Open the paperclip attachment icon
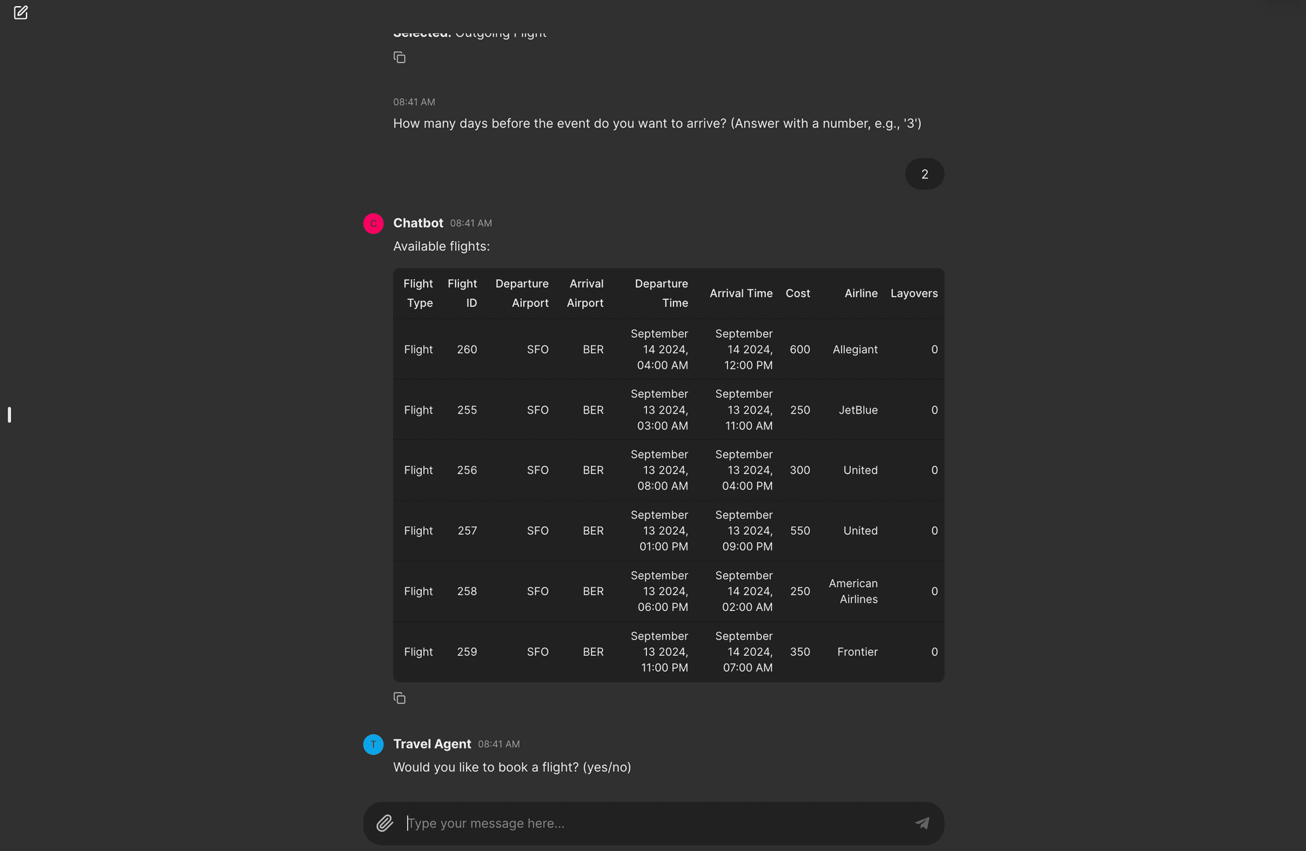 click(x=384, y=823)
